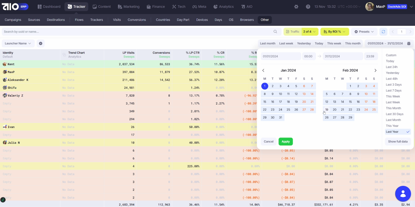Image resolution: width=415 pixels, height=207 pixels.
Task: Open the floating user chat button
Action: (x=403, y=194)
